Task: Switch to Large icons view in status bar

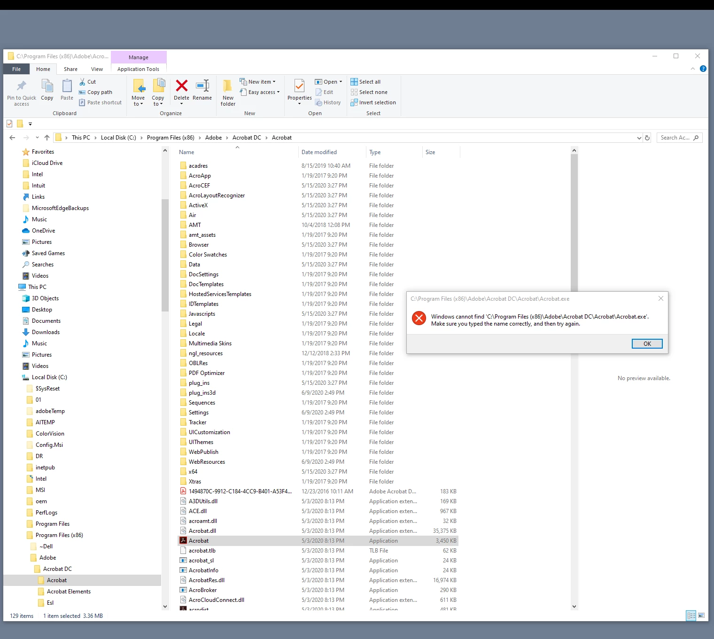Action: pos(701,616)
